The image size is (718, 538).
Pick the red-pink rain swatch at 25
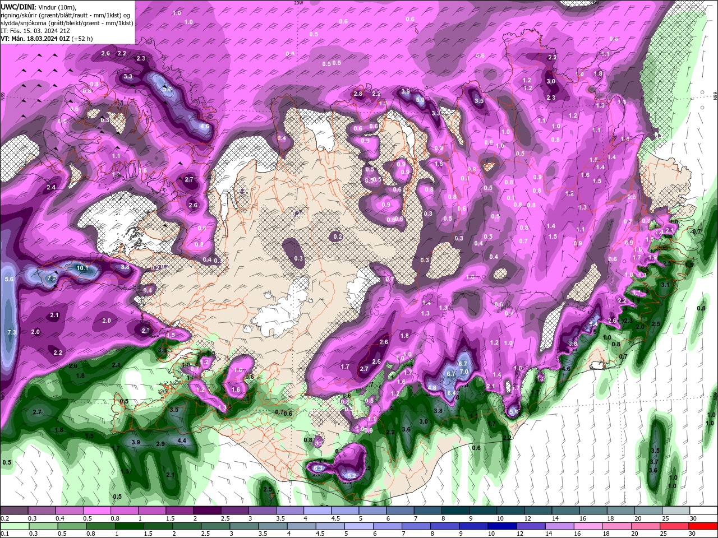pyautogui.click(x=676, y=526)
